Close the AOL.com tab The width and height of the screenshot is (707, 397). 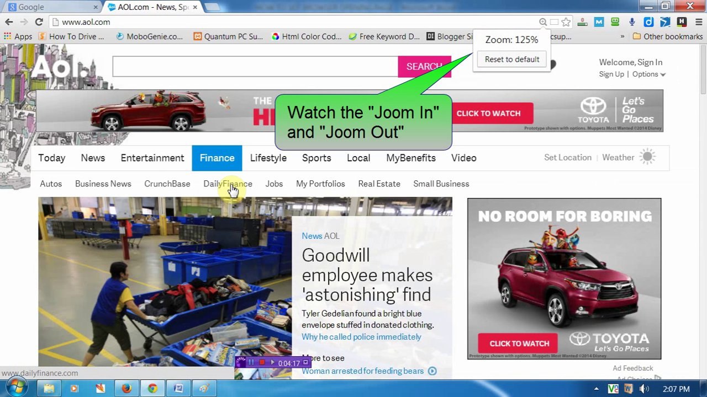(195, 7)
